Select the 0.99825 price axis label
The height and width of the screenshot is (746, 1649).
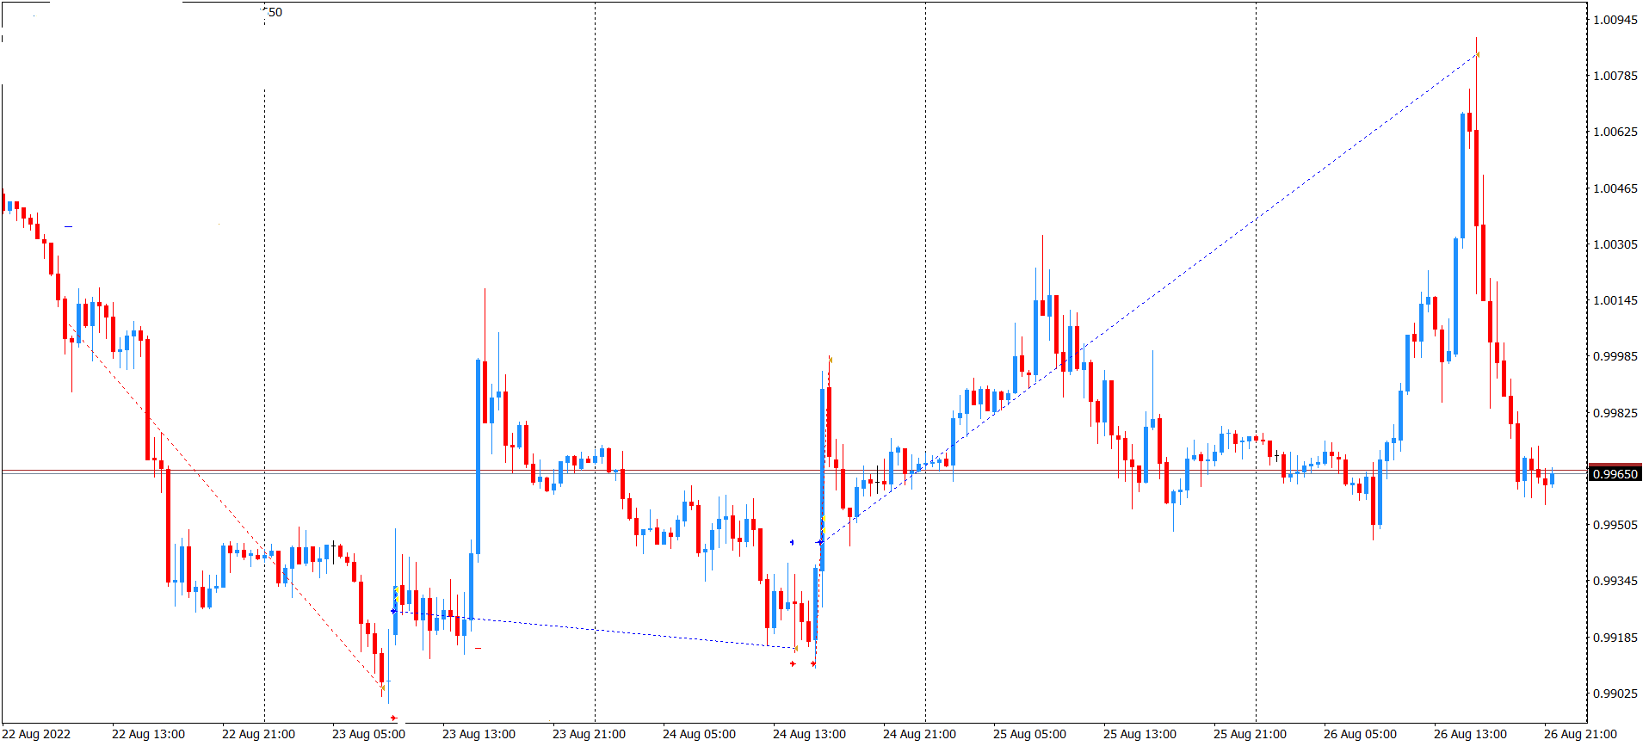click(x=1615, y=413)
